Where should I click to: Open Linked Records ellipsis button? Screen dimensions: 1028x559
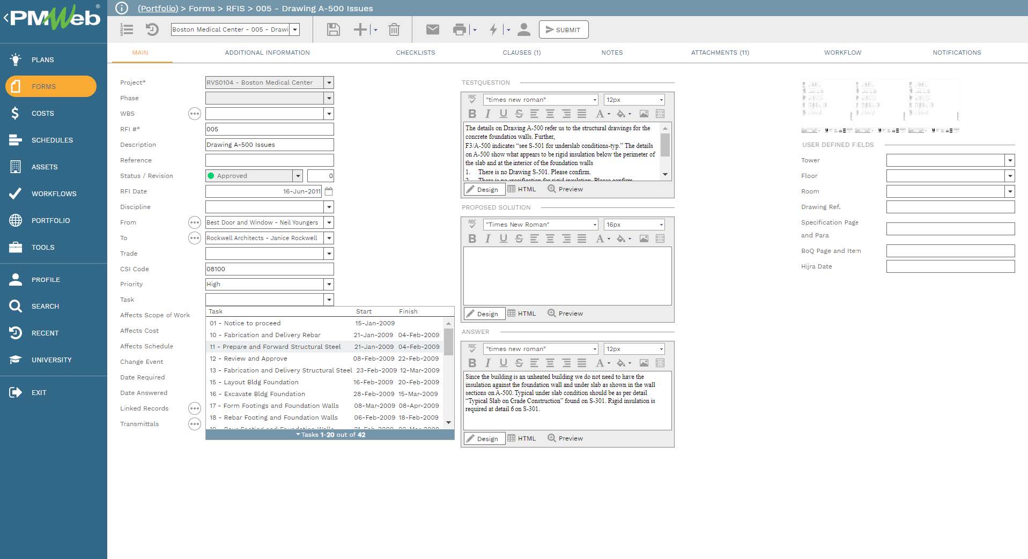[195, 408]
